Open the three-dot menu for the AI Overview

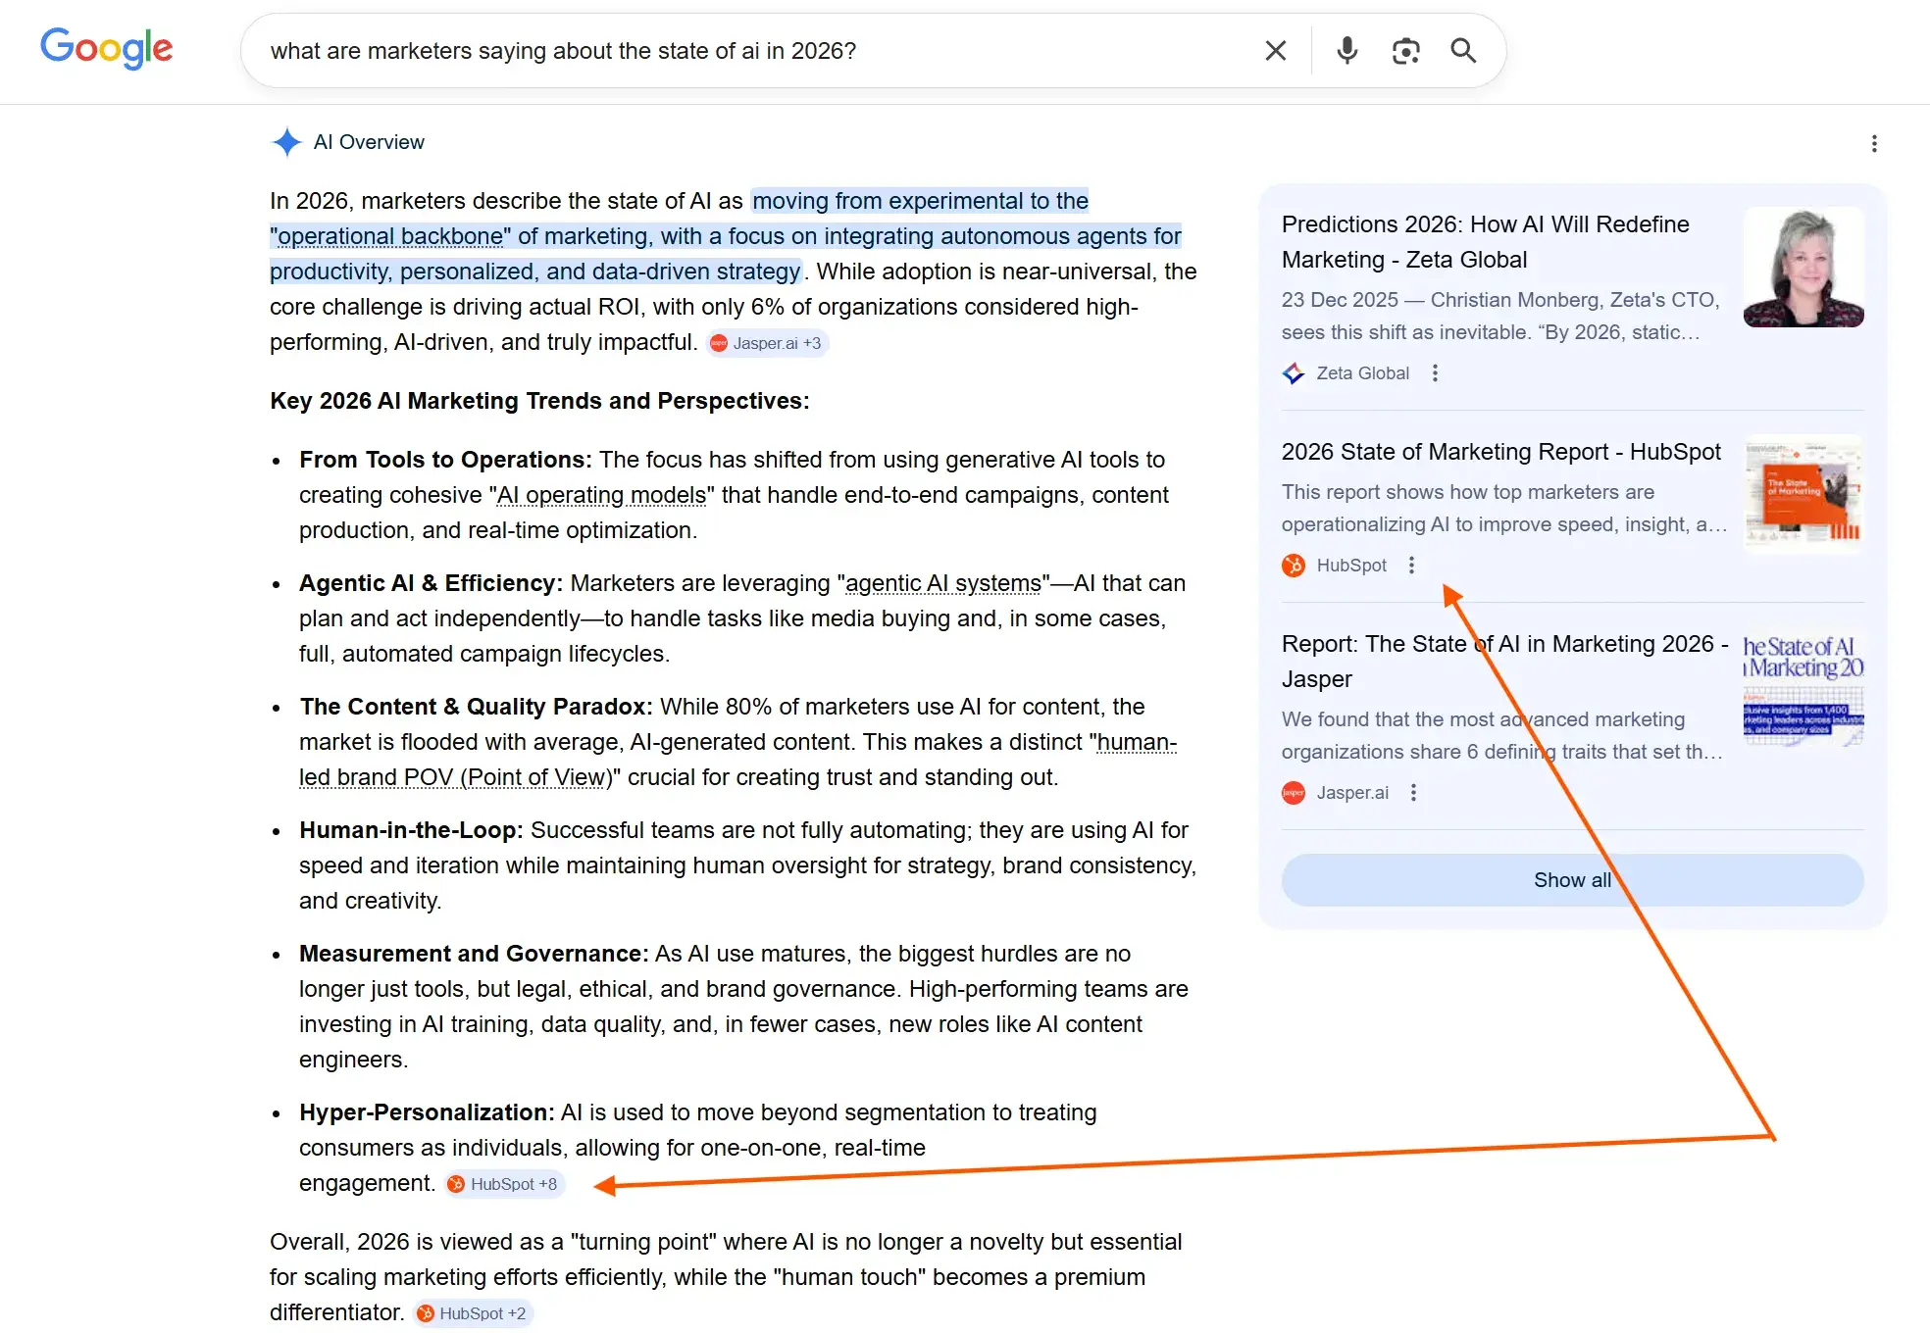coord(1874,143)
